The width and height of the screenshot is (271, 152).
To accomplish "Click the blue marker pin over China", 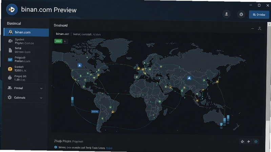I will tap(189, 78).
